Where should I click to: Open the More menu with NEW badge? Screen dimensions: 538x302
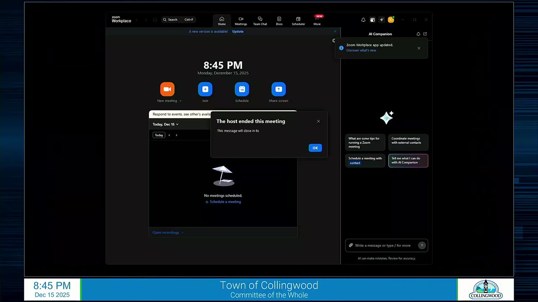pyautogui.click(x=317, y=21)
